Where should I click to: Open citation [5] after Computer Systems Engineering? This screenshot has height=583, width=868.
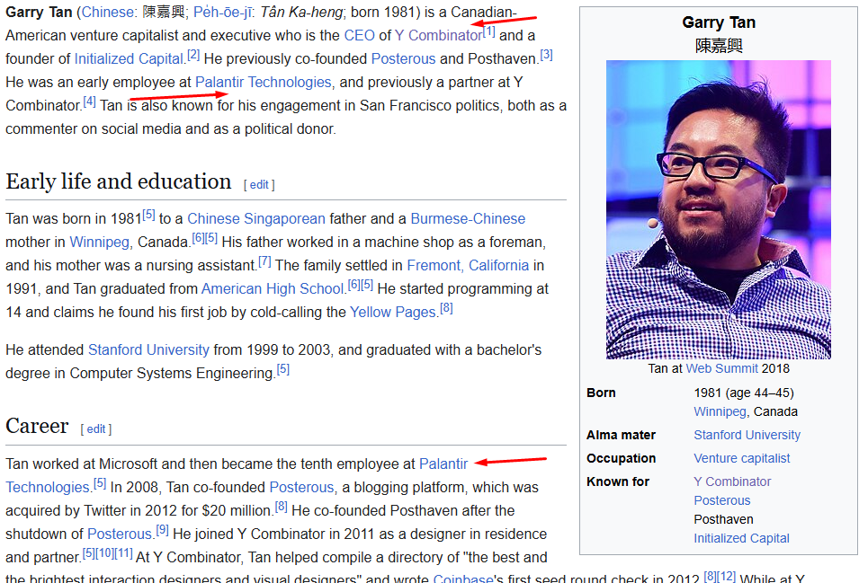[282, 369]
